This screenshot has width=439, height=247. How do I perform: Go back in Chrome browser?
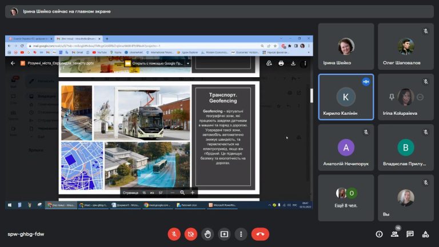coord(9,46)
